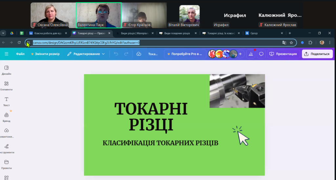This screenshot has height=180, width=336.
Task: Expand the Редактирование mode dropdown
Action: click(86, 54)
